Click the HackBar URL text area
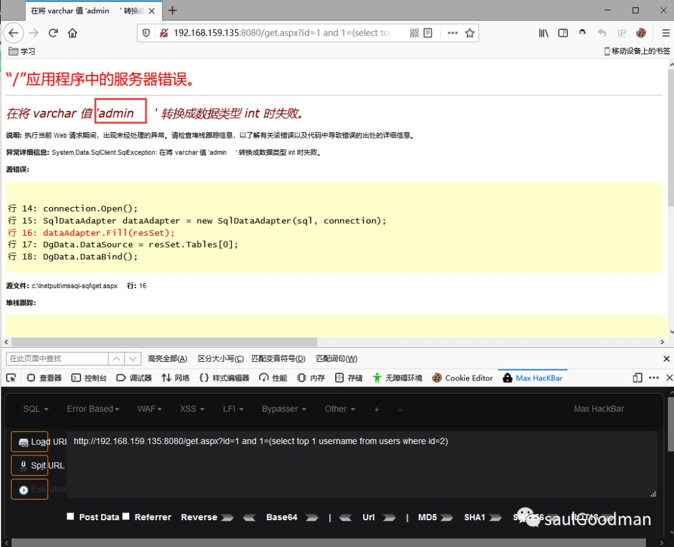The image size is (674, 547). (361, 465)
